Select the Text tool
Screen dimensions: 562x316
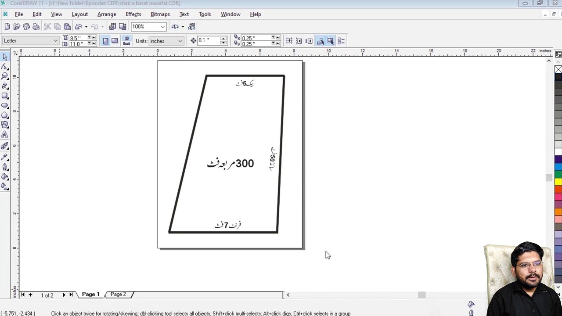point(5,135)
